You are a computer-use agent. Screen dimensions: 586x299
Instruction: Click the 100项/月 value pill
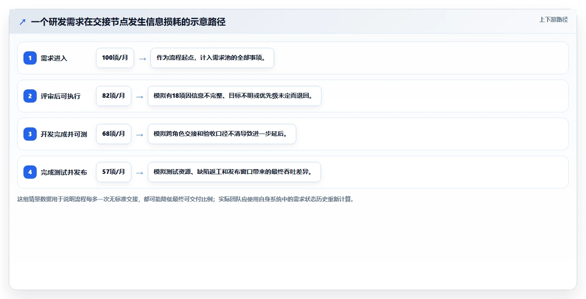click(115, 58)
